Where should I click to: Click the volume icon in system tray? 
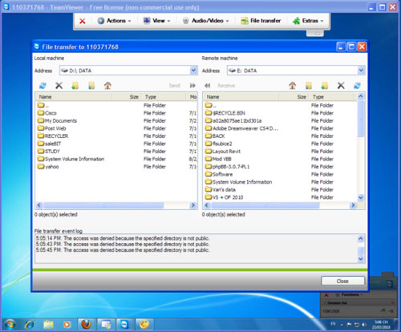364,325
